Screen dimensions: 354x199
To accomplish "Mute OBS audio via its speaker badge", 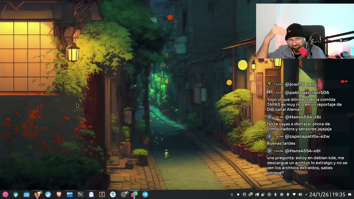I will [127, 192].
